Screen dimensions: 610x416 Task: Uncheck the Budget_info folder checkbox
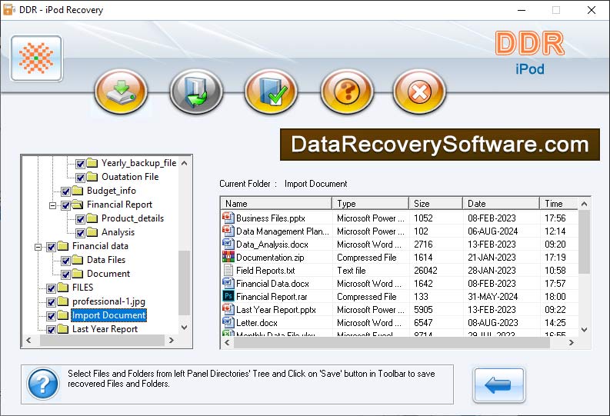(x=66, y=191)
